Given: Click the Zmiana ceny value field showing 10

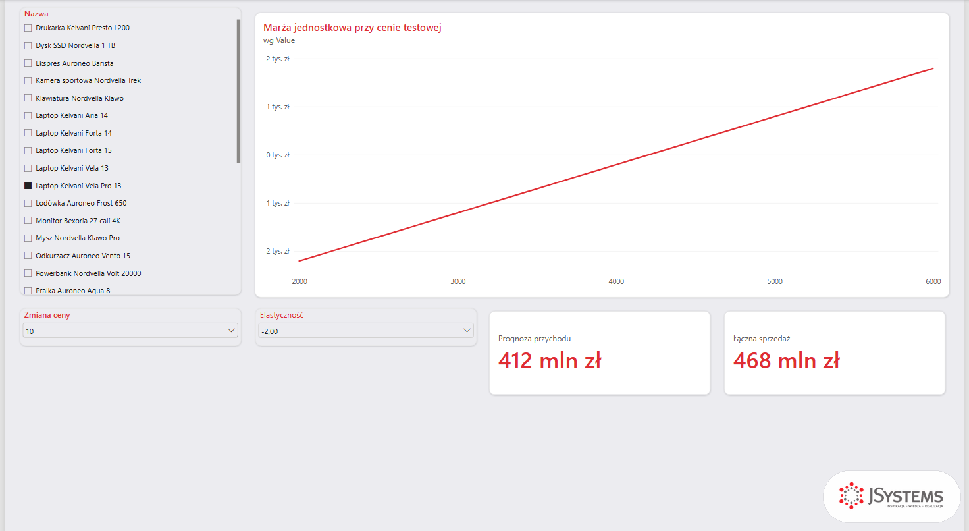Looking at the screenshot, I should (130, 331).
